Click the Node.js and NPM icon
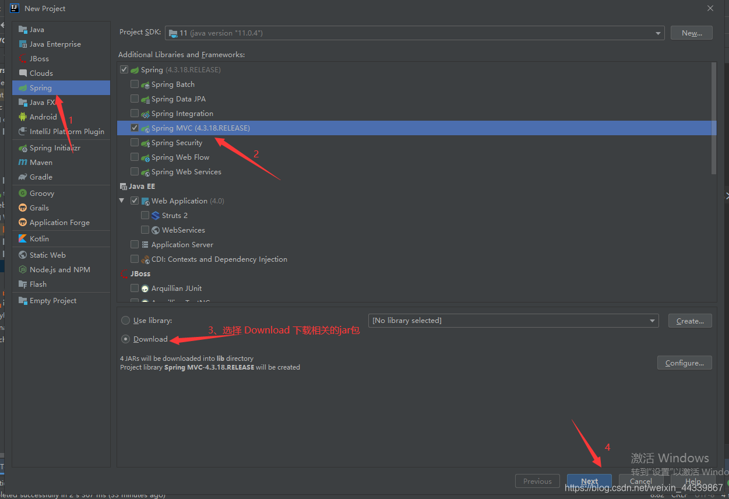The height and width of the screenshot is (499, 729). 23,269
